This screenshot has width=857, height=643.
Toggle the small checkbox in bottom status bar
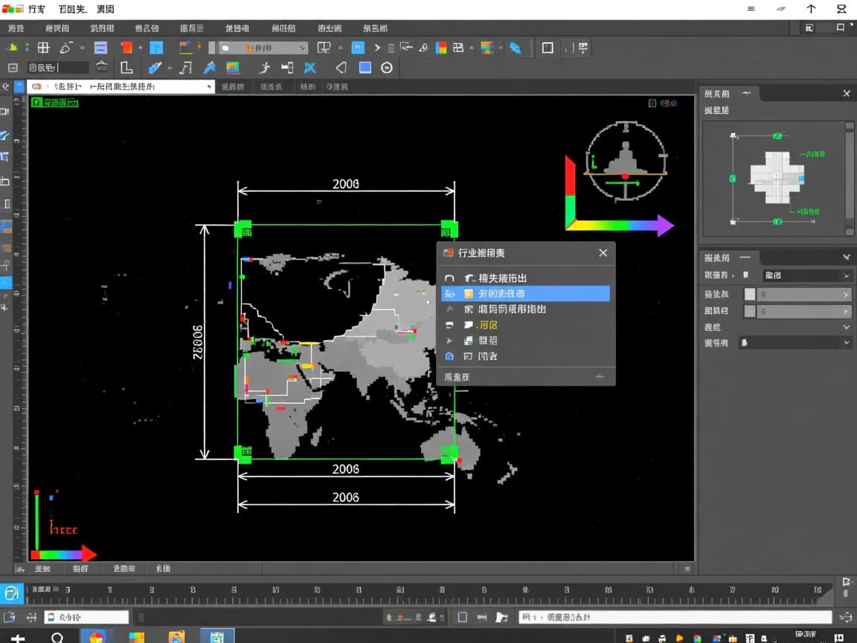point(462,617)
